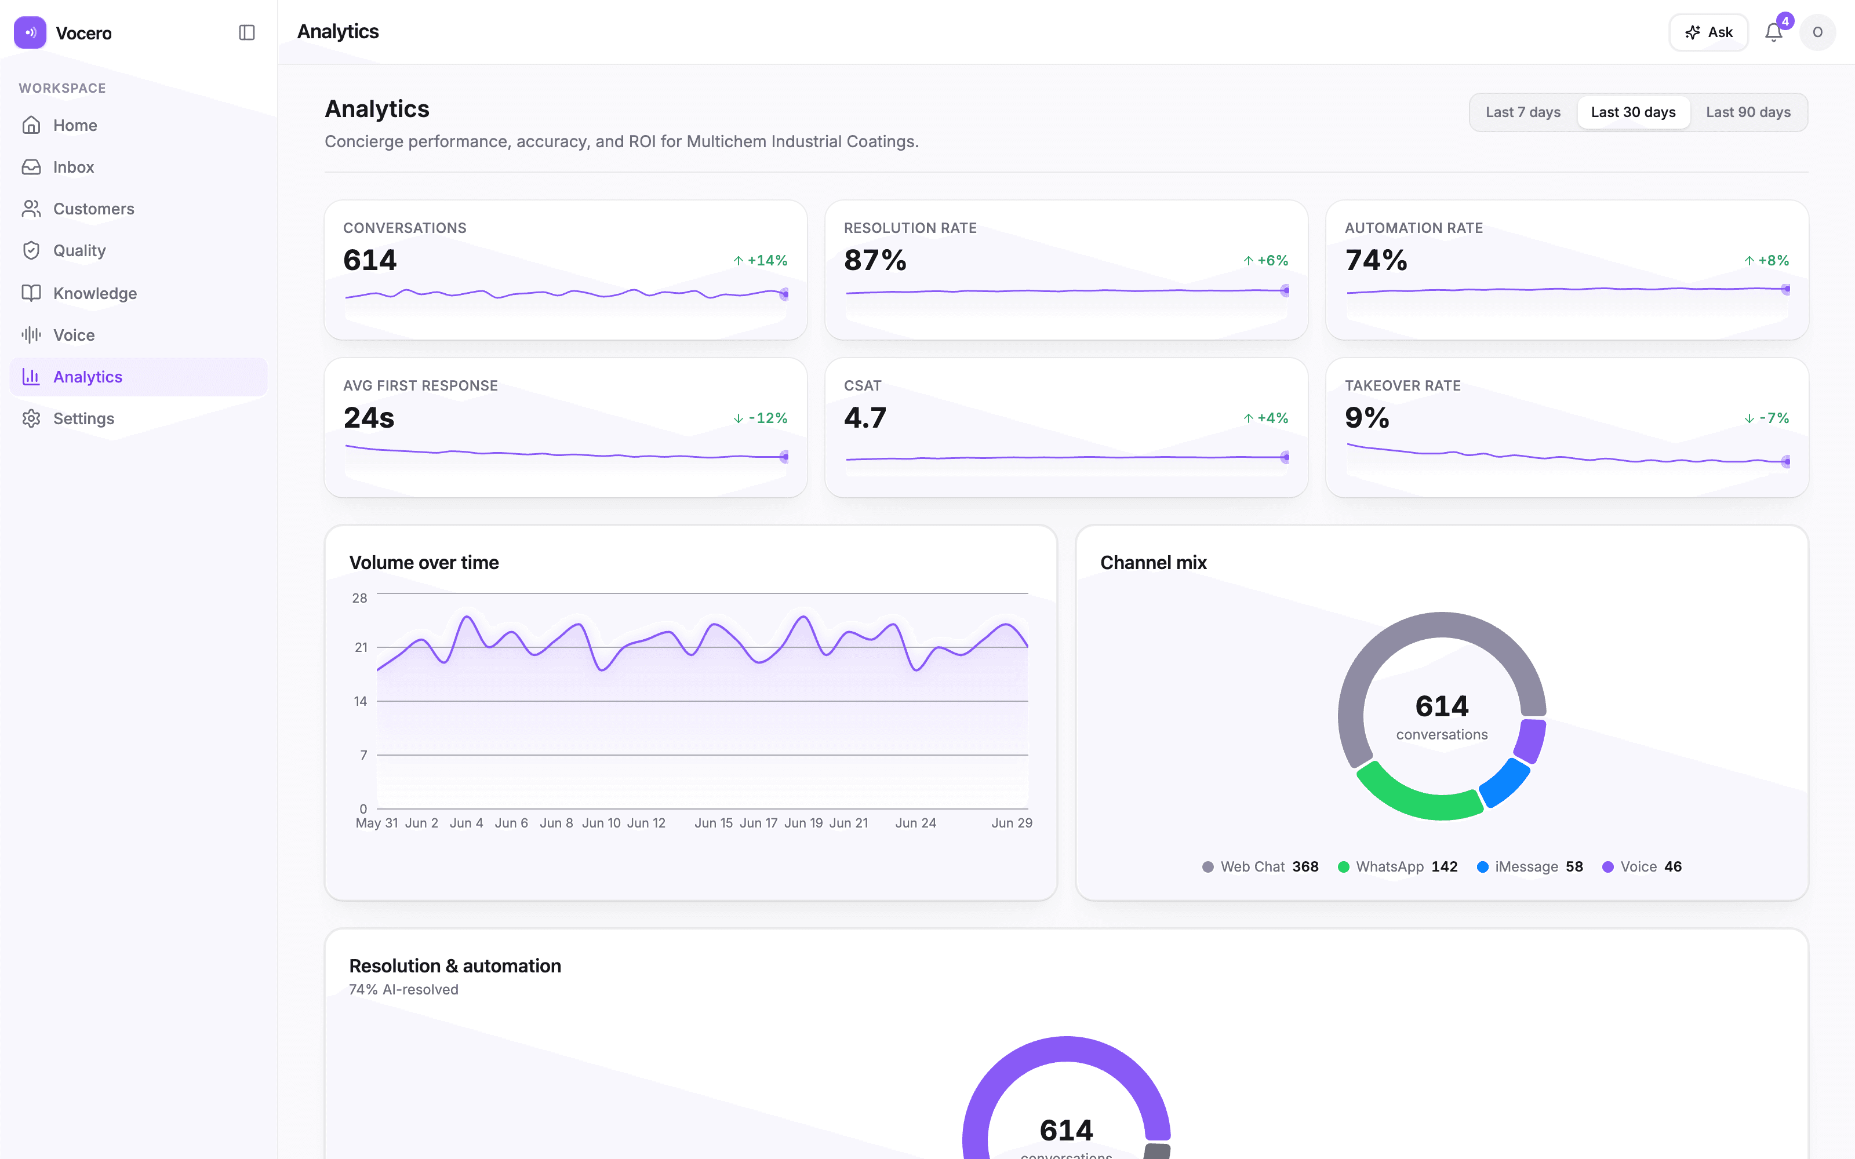Click the Channel mix heading

(x=1153, y=563)
